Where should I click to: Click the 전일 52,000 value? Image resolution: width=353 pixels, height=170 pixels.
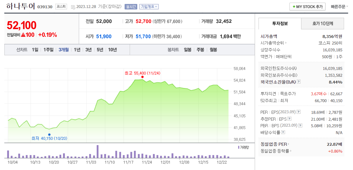coord(104,21)
